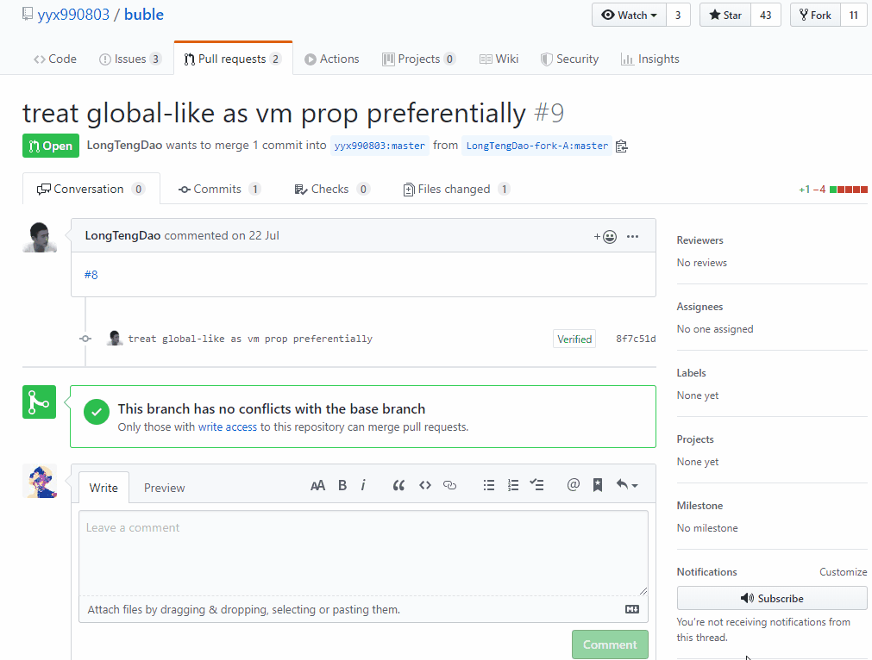Click the LongTengDao-fork-A:master head branch
872x660 pixels.
537,146
